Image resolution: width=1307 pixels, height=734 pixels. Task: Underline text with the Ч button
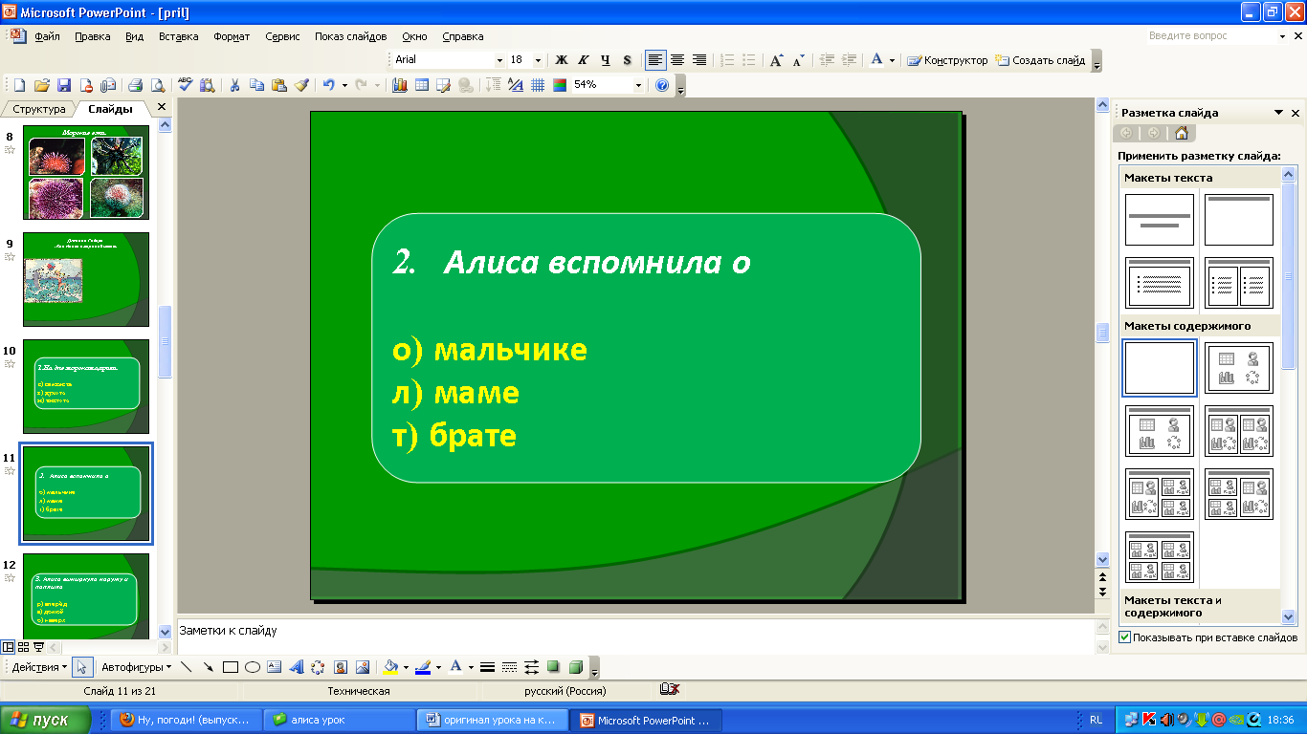(605, 59)
